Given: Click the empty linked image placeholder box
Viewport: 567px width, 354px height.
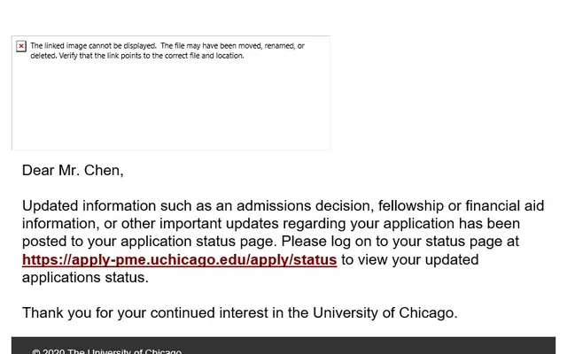Looking at the screenshot, I should coord(171,92).
